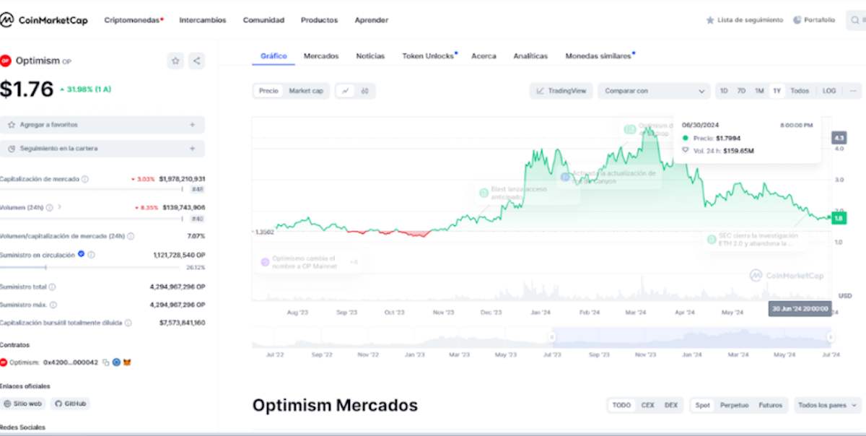Click the CoinMarketCap logo

point(45,19)
